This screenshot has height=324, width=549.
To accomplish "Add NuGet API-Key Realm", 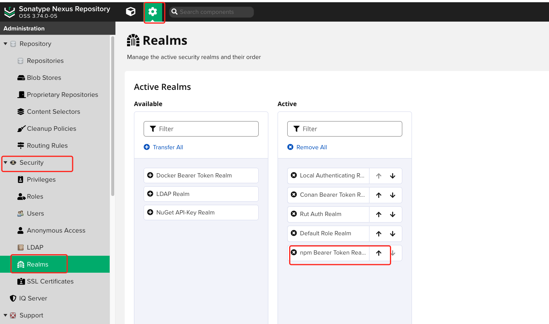I will point(150,213).
